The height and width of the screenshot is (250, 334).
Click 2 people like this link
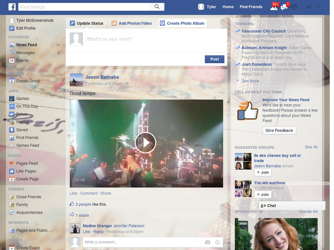(83, 204)
